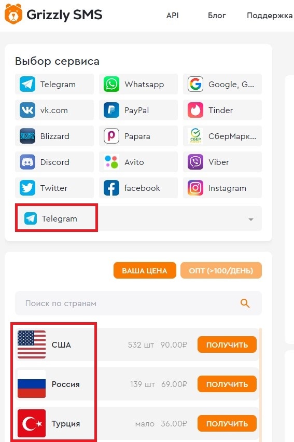Choose the PayPal service icon

(111, 110)
